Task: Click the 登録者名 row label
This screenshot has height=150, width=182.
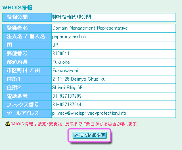Action: (17, 28)
